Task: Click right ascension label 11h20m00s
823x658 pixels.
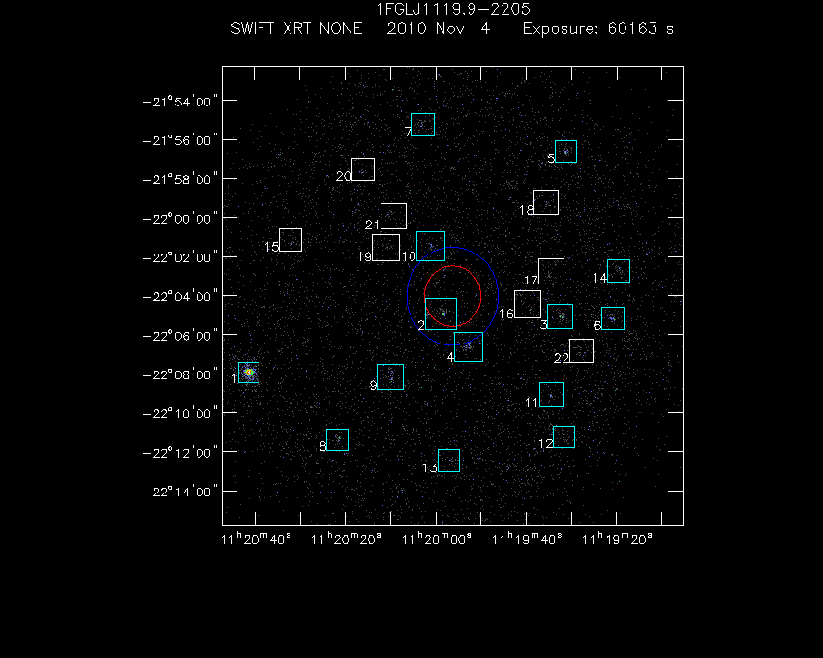Action: pos(436,539)
